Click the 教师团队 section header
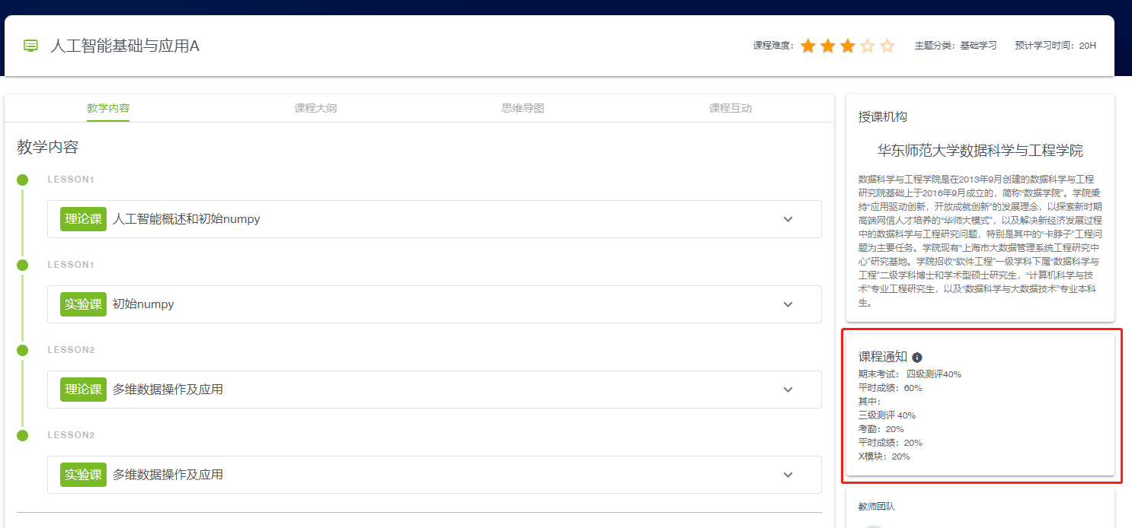This screenshot has height=528, width=1132. coord(876,506)
